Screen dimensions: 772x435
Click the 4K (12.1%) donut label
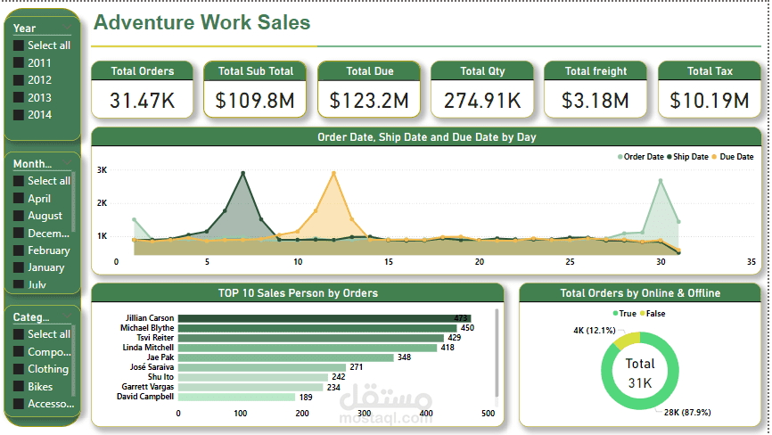(595, 330)
